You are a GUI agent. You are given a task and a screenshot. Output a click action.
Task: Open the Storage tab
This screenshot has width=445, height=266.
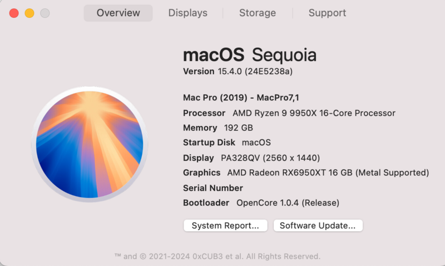(257, 13)
